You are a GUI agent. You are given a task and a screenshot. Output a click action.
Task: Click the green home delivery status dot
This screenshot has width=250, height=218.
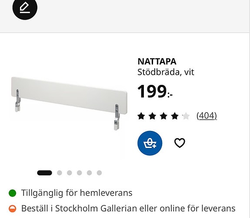coord(13,193)
